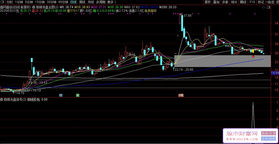The image size is (279, 144).
Task: Expand the 假摔洗盘信号 indicator dropdown arrow
Action: tap(2, 100)
